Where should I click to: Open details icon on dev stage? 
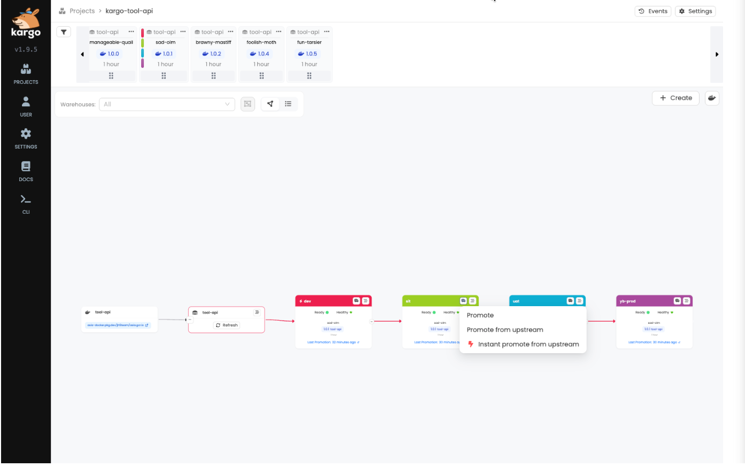[x=366, y=301]
